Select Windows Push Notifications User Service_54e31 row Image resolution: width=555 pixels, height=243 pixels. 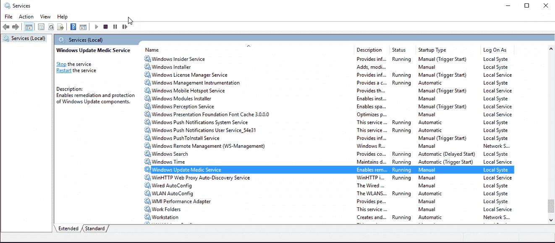click(329, 131)
